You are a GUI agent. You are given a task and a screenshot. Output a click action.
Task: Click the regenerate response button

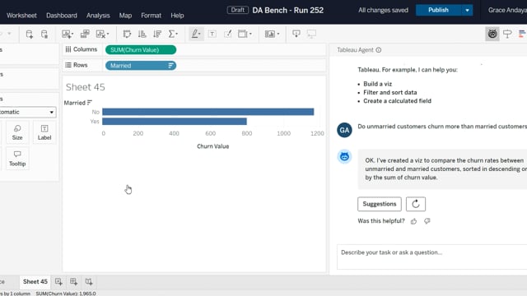tap(416, 204)
